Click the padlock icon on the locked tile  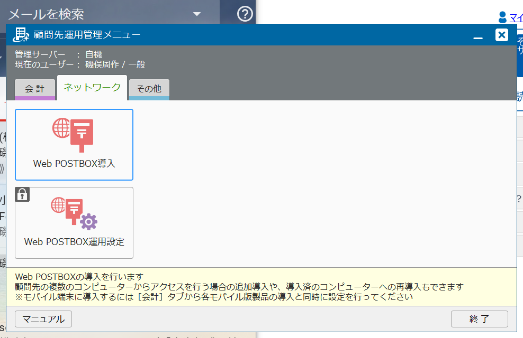22,194
